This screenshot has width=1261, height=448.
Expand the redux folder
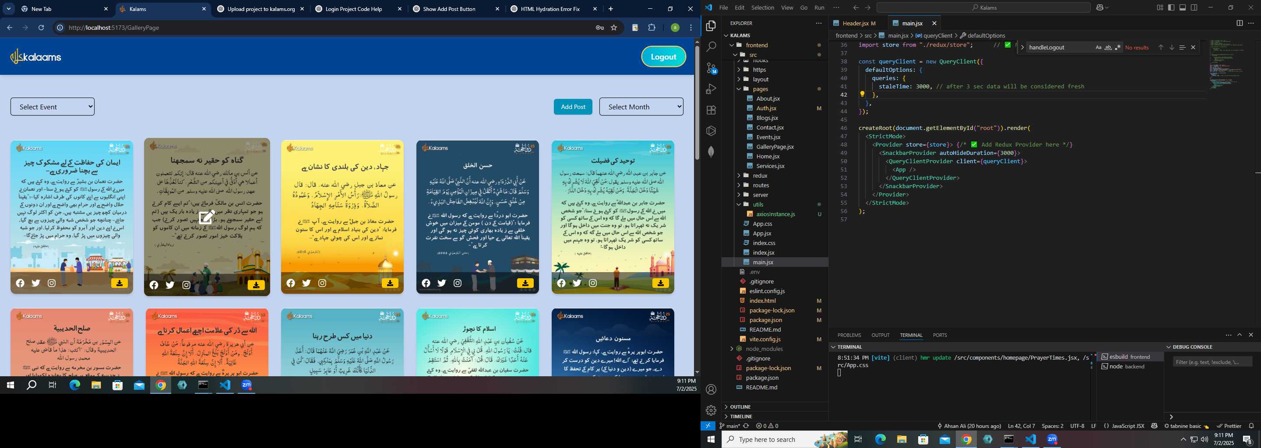(739, 175)
